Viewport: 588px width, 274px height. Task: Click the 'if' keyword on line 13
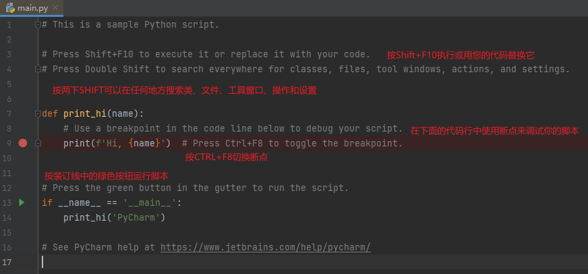pos(47,202)
